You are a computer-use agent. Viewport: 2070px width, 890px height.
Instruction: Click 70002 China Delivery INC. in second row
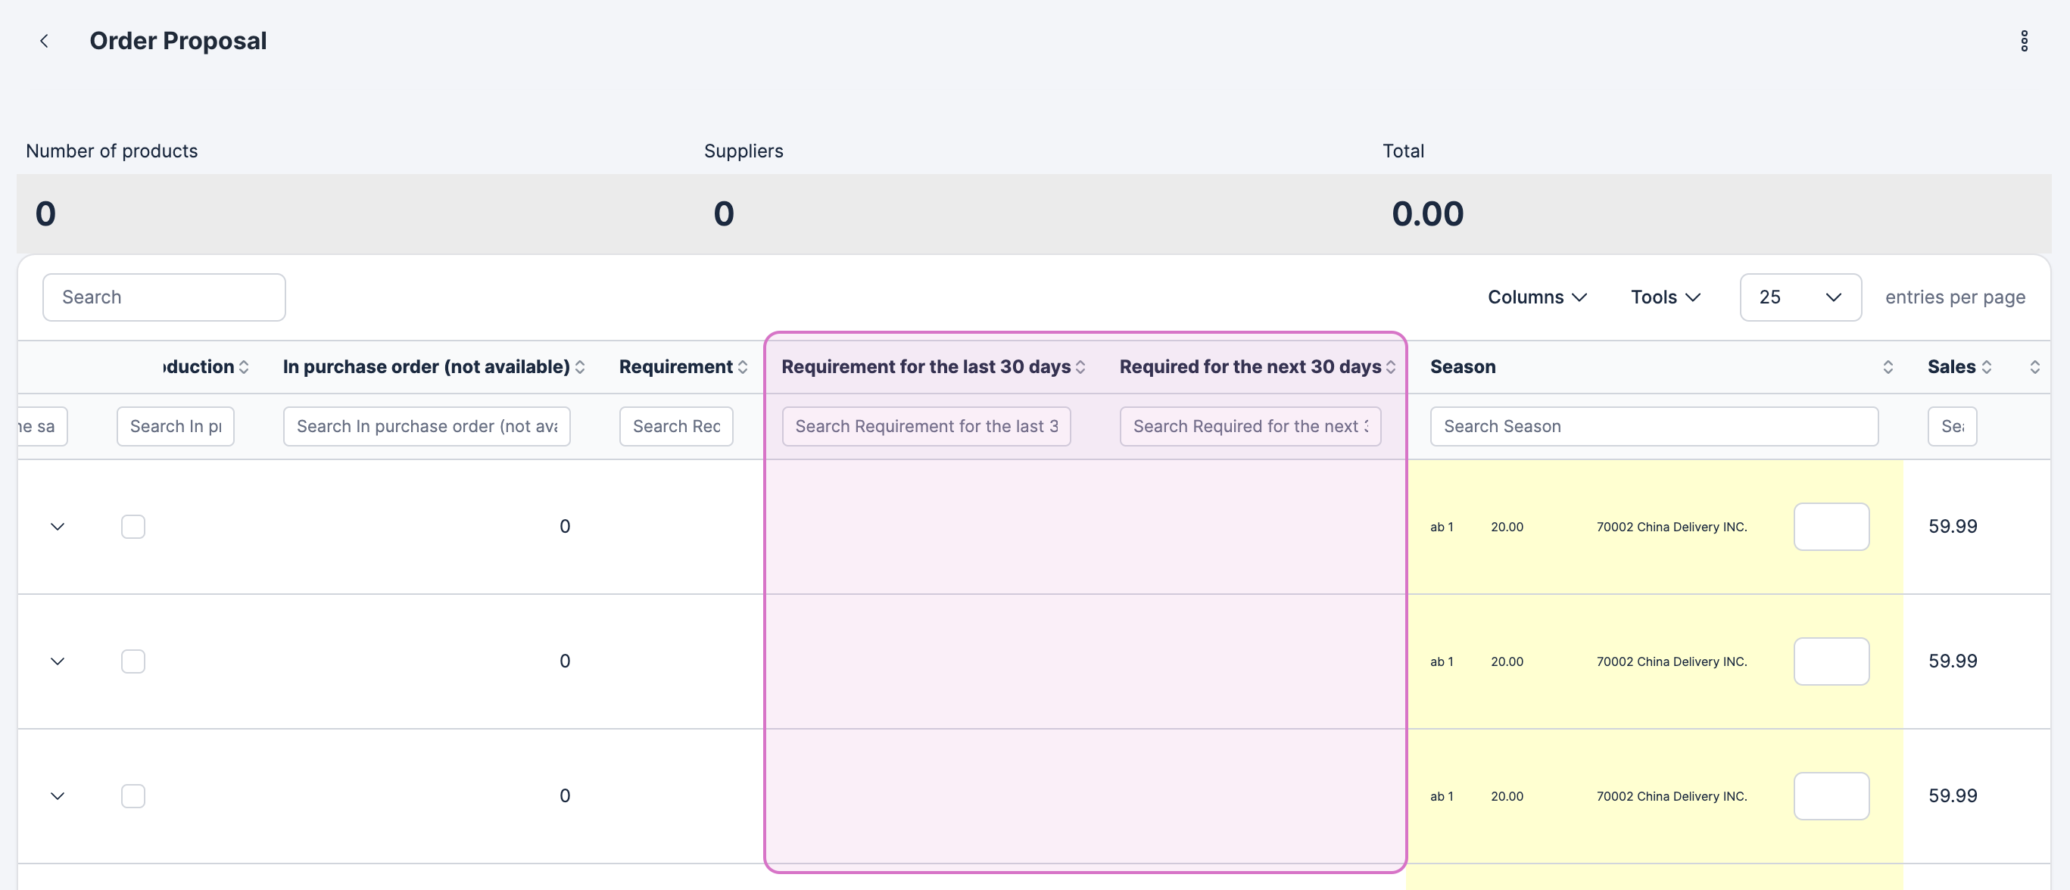point(1672,662)
